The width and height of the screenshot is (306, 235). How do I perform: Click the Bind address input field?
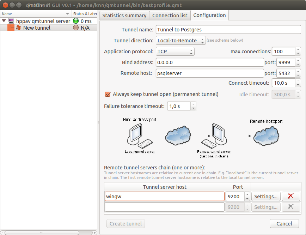[210, 62]
